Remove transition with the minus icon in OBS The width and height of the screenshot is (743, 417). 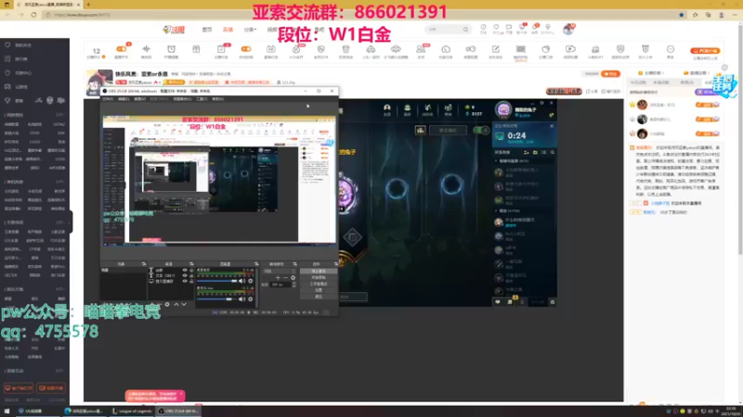coord(285,277)
